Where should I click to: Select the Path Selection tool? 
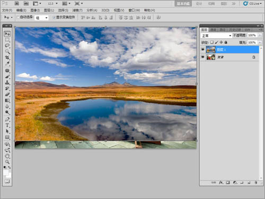(7, 132)
